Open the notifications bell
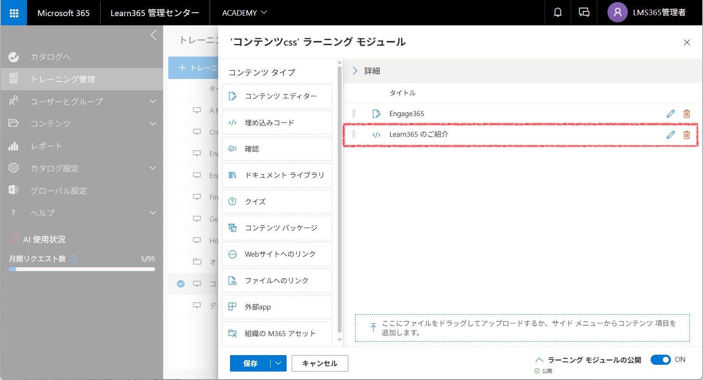The height and width of the screenshot is (380, 703). coord(558,13)
